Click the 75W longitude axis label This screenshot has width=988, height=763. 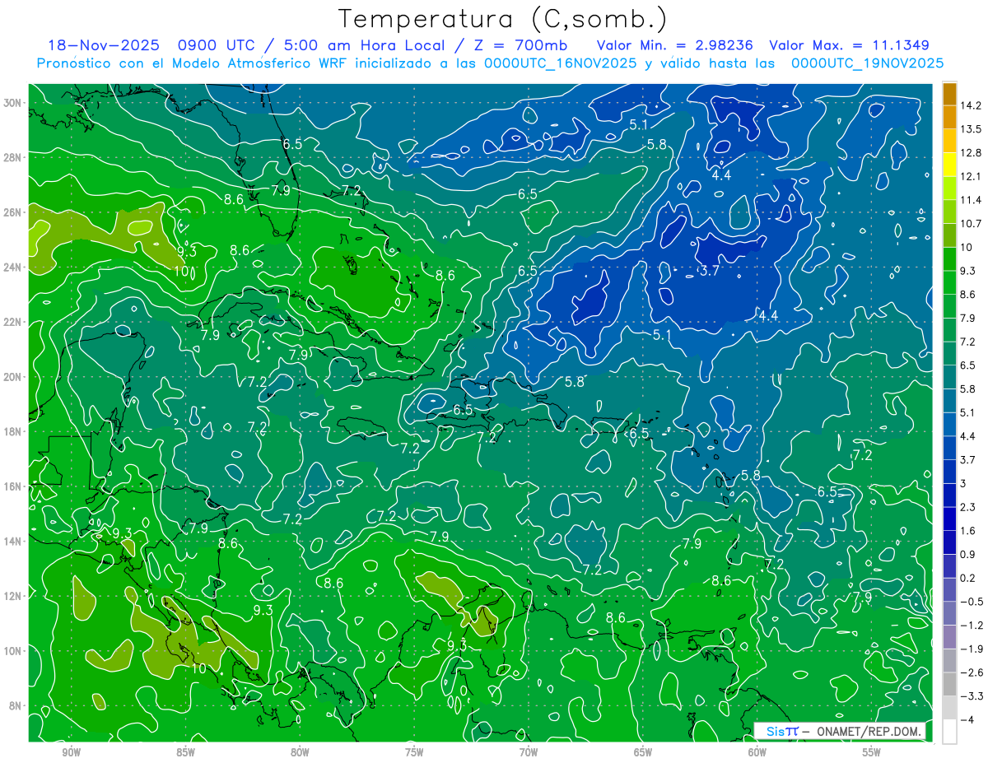click(x=414, y=752)
